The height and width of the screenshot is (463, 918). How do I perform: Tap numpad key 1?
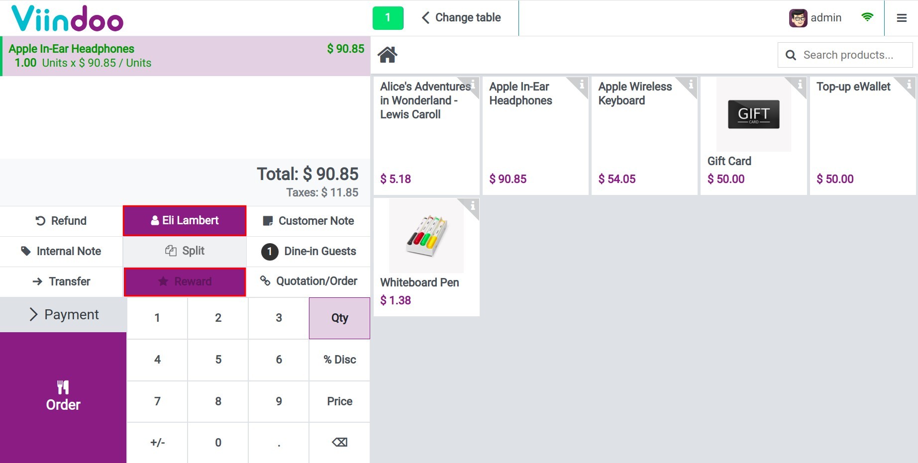[157, 318]
